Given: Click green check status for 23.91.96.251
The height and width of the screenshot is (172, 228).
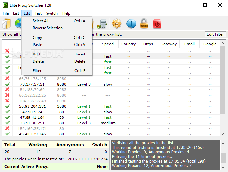Looking at the screenshot, I should click(8, 123).
